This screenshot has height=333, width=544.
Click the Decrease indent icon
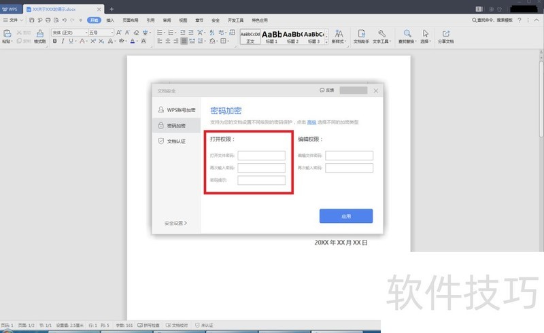coord(183,33)
